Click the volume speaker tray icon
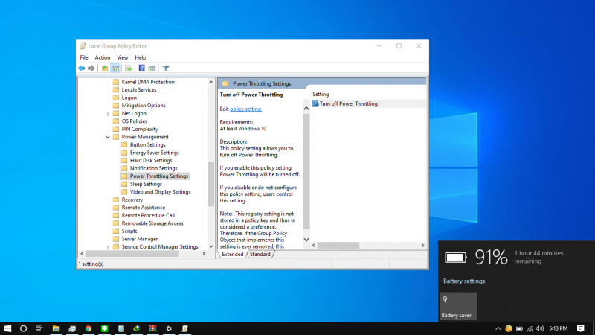The image size is (595, 335). click(541, 328)
